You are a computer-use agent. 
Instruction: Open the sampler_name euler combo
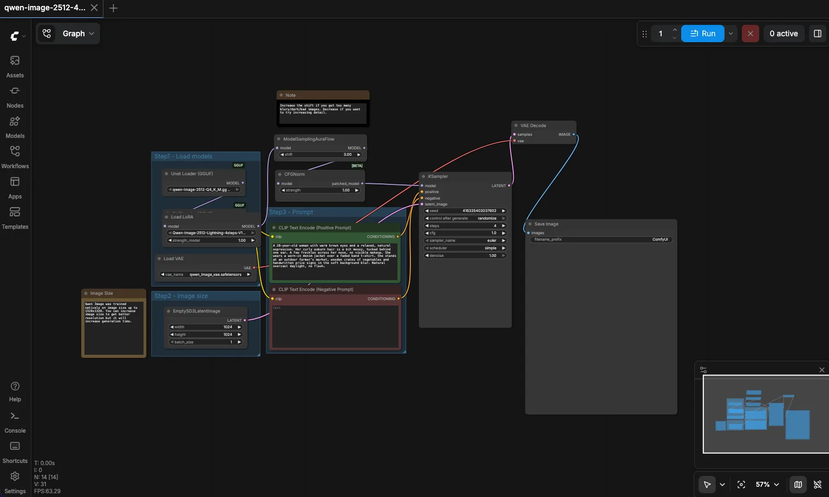pos(465,241)
